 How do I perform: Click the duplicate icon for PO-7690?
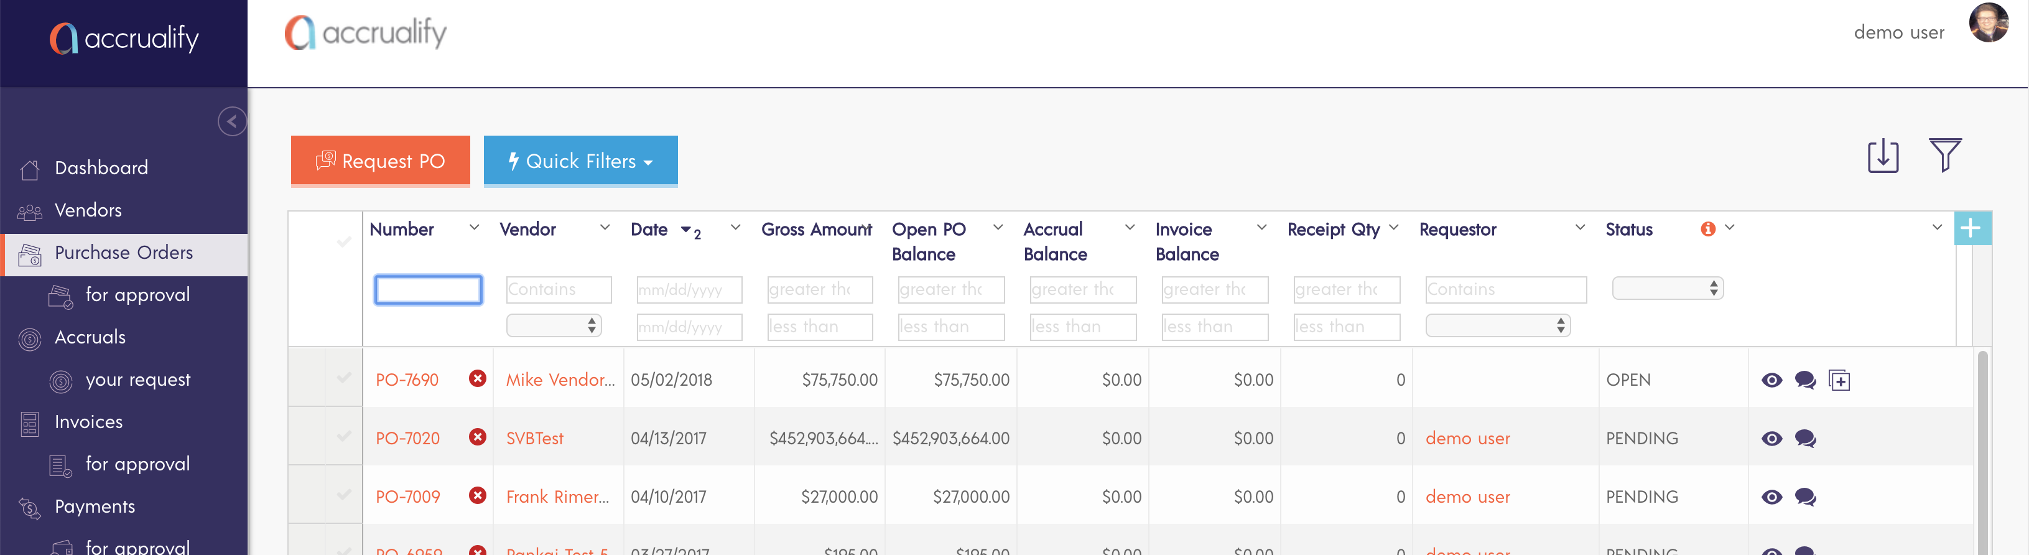click(1839, 381)
